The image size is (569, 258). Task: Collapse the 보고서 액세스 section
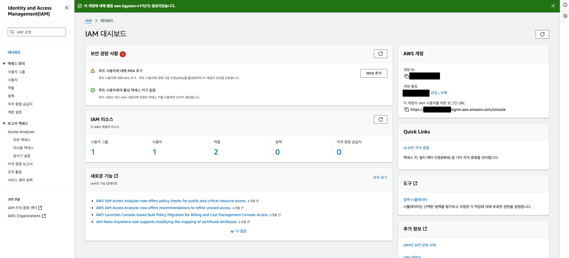pyautogui.click(x=4, y=123)
